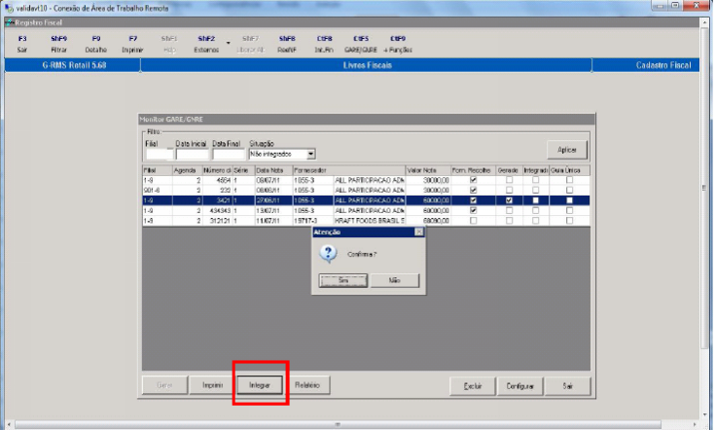Image resolution: width=716 pixels, height=430 pixels.
Task: Click the scroll left arrow at bottom
Action: (x=8, y=424)
